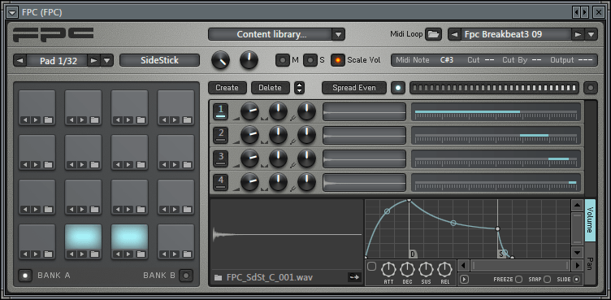Click the DEC envelope knob

[x=407, y=269]
